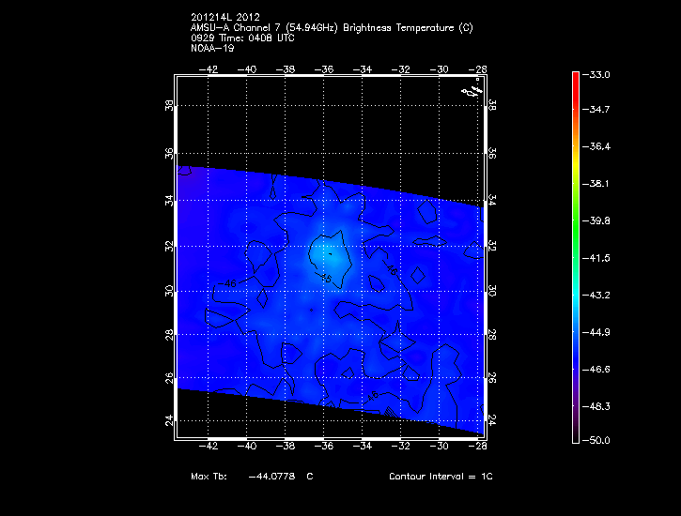The height and width of the screenshot is (516, 681).
Task: Click the Azores islands outline on map
Action: (471, 90)
